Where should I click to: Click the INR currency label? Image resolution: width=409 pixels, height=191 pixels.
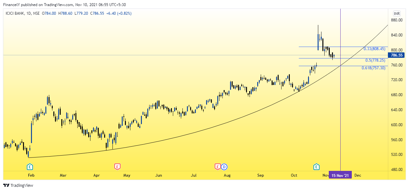[397, 13]
